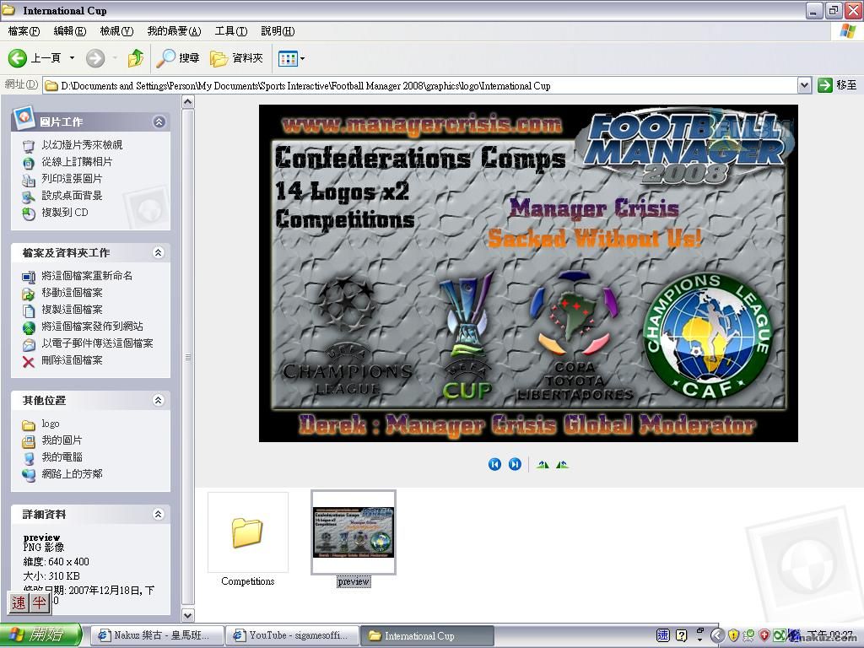The width and height of the screenshot is (864, 648).
Task: Open the 我的最愛(A) menu
Action: [x=174, y=31]
